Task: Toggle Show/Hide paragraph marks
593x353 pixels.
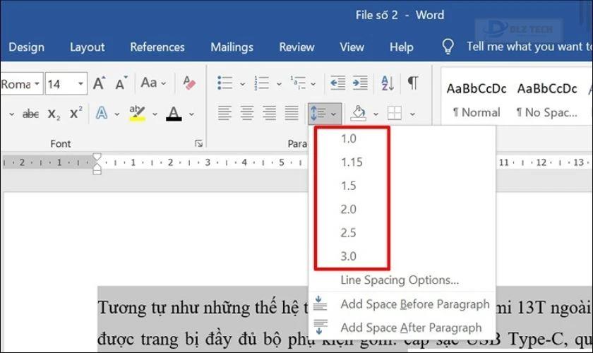Action: coord(413,83)
